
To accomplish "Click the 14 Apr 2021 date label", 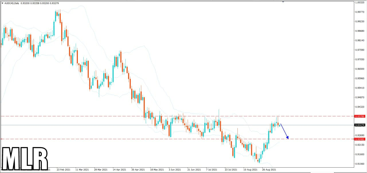I will point(120,170).
